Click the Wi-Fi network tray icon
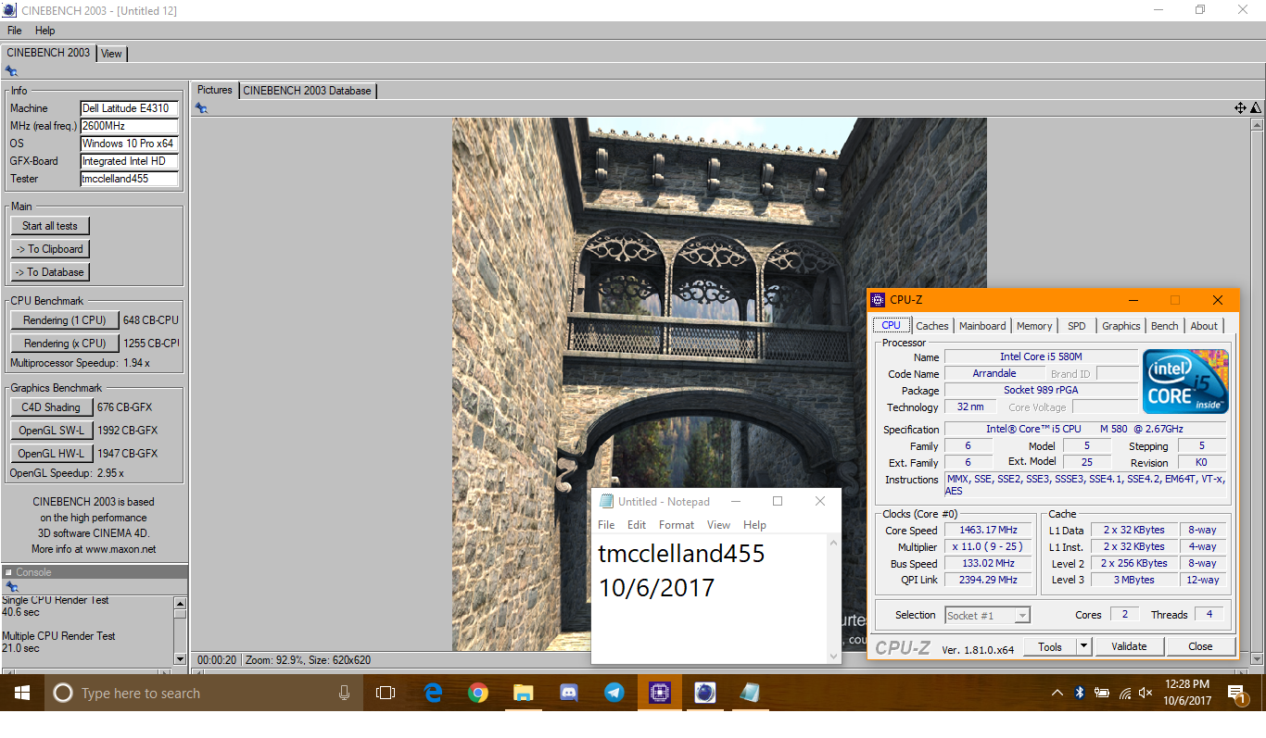 click(x=1125, y=693)
